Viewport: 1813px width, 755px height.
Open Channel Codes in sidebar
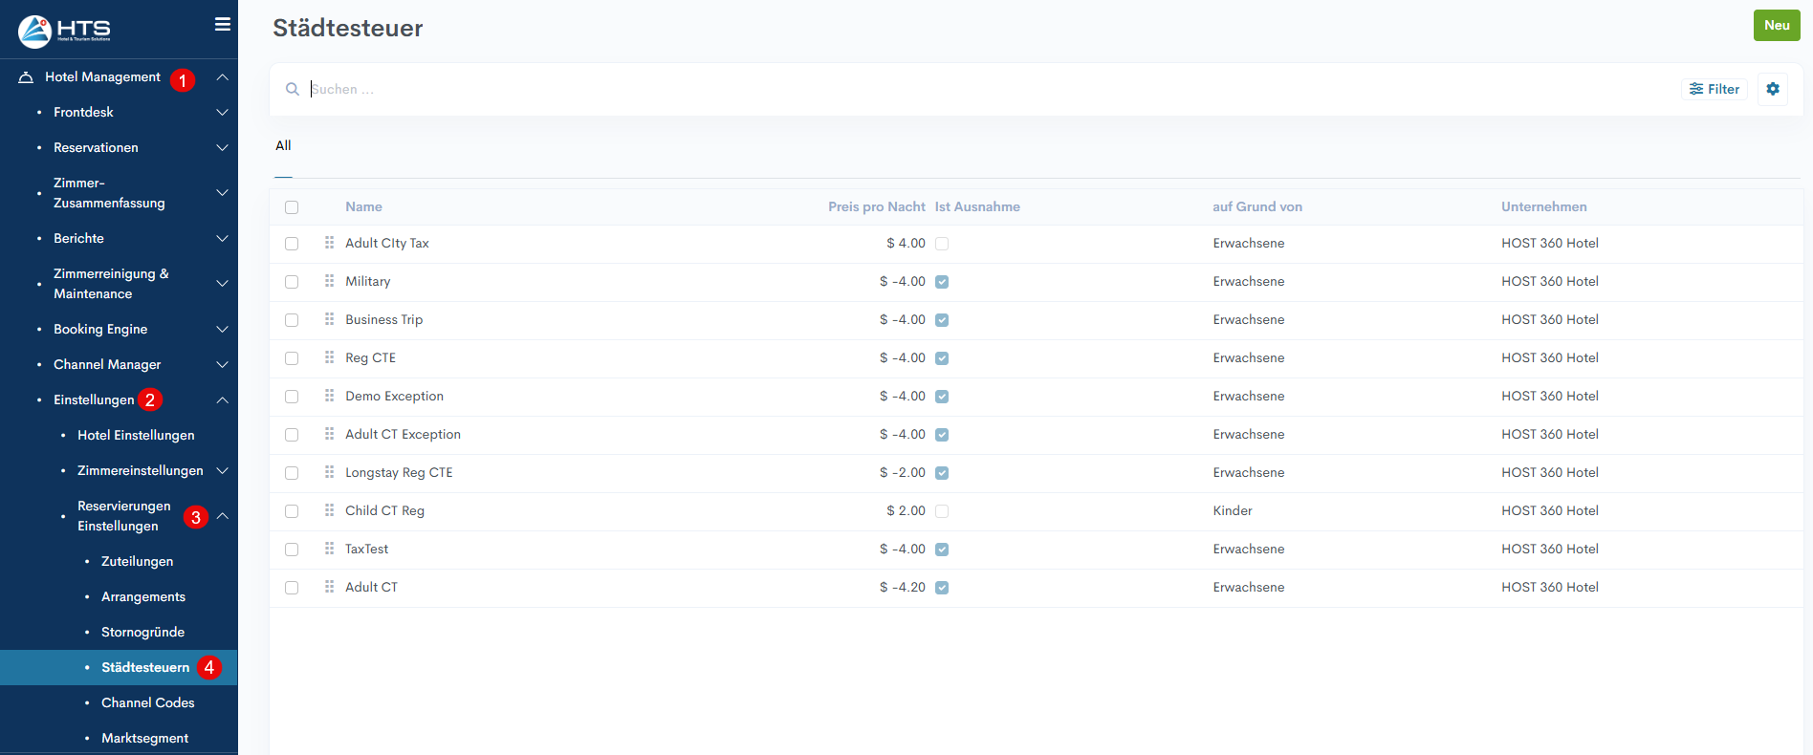pyautogui.click(x=147, y=702)
